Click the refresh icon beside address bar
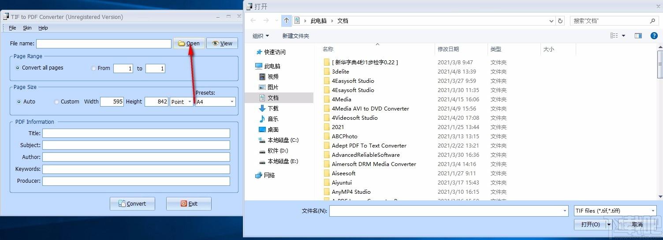This screenshot has width=663, height=240. point(560,21)
